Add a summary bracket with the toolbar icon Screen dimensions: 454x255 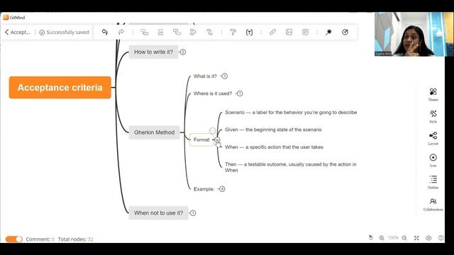[x=193, y=32]
